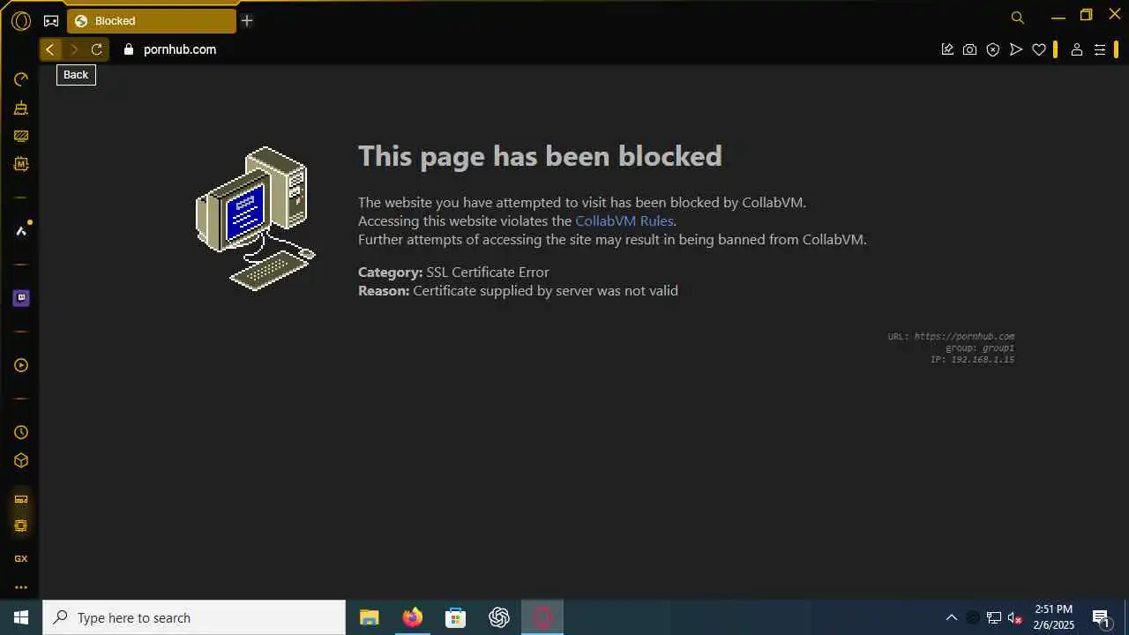1129x635 pixels.
Task: Open Extensions cube icon in sidebar
Action: (x=21, y=460)
